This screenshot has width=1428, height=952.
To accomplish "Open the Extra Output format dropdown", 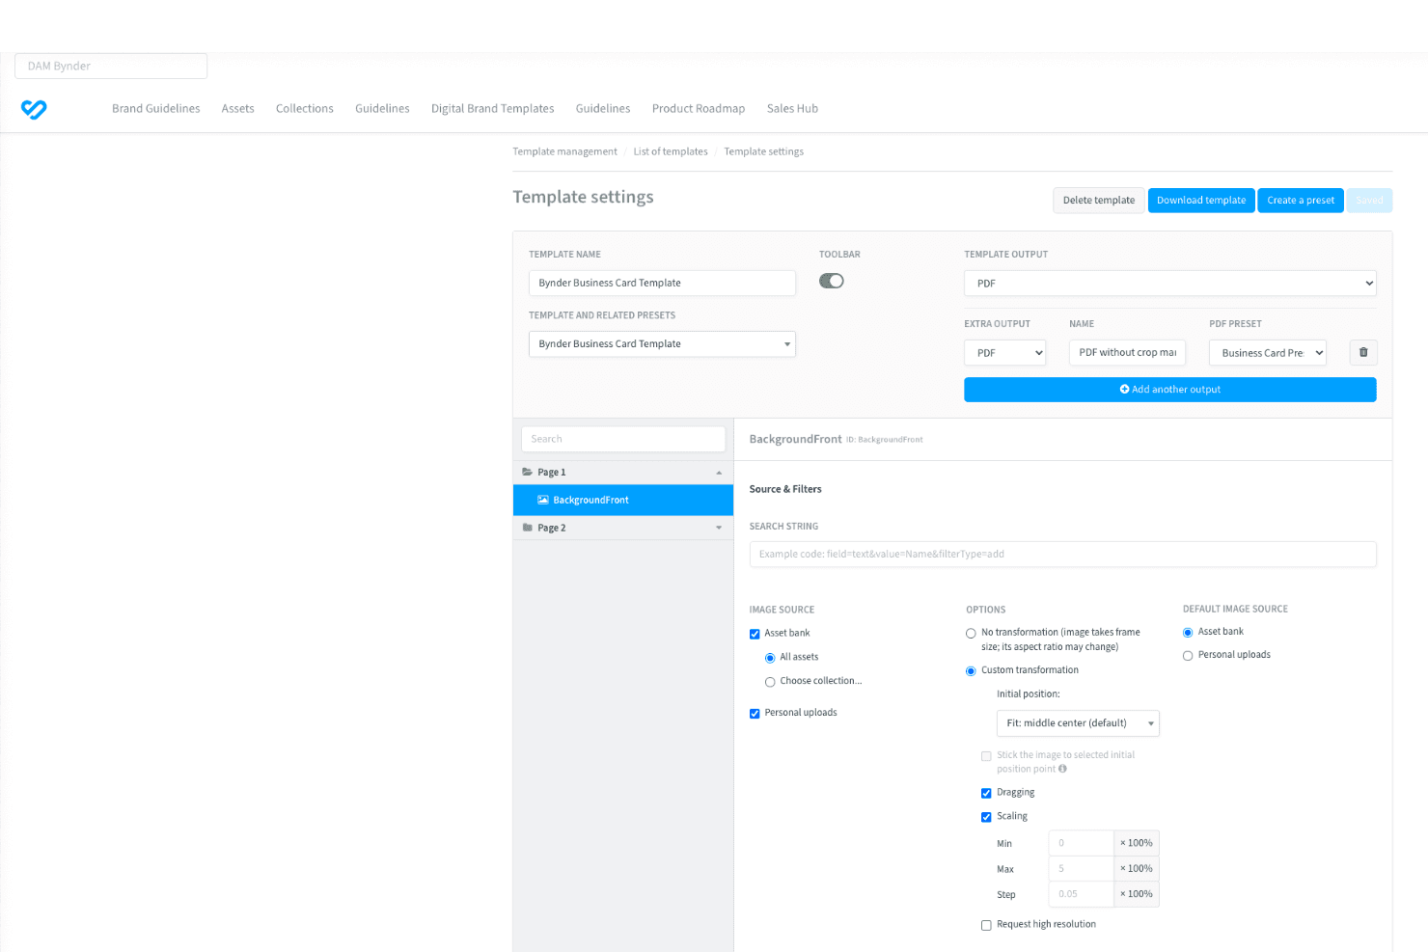I will (1005, 353).
